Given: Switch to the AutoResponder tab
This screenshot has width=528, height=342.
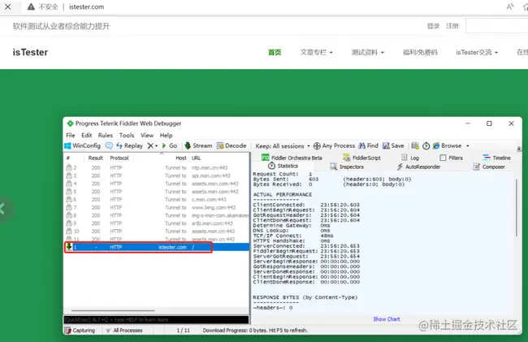Looking at the screenshot, I should pos(418,167).
